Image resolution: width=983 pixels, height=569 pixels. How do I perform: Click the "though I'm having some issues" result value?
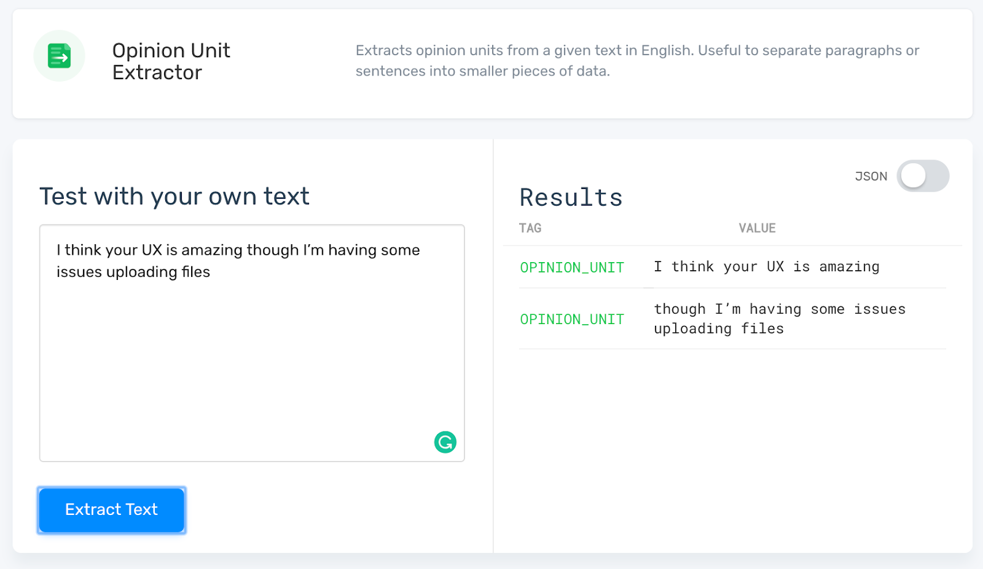click(x=779, y=309)
